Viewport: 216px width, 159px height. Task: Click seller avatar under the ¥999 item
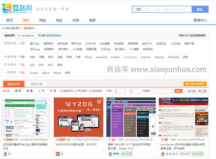(x=5, y=154)
